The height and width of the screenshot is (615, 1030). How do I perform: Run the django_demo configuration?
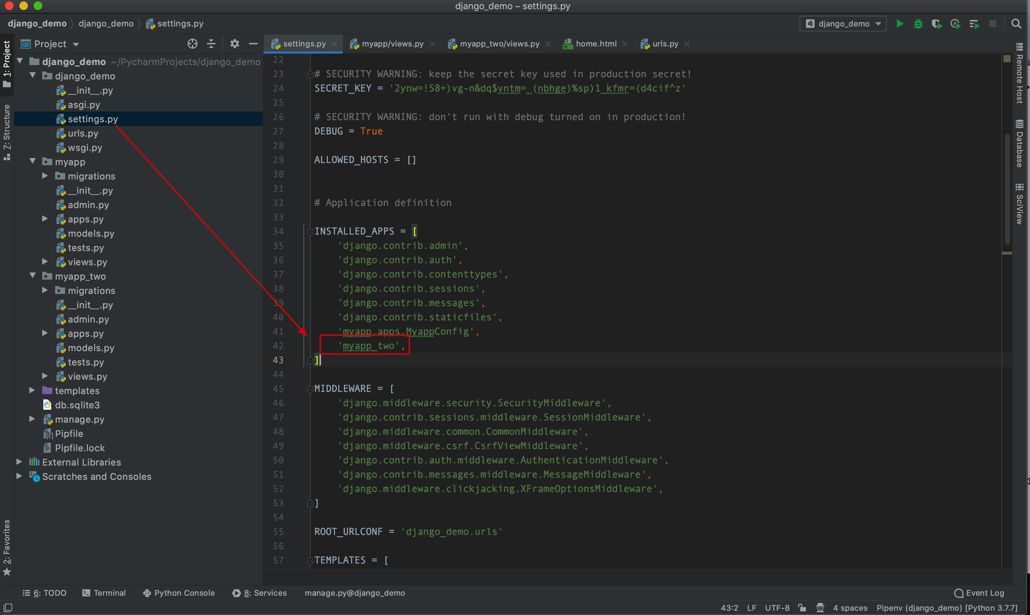click(899, 24)
